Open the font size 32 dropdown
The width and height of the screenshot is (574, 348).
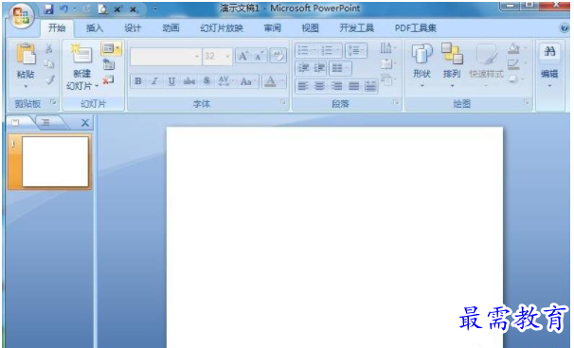tap(227, 57)
